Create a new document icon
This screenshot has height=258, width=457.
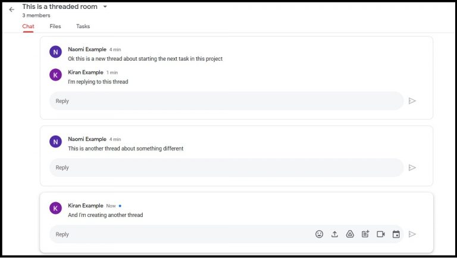[365, 234]
